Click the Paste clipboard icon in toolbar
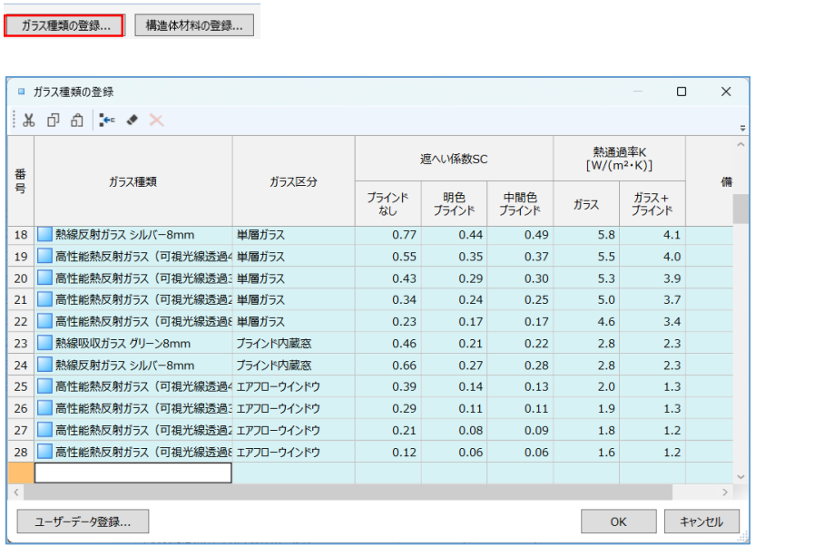824x546 pixels. (x=77, y=120)
